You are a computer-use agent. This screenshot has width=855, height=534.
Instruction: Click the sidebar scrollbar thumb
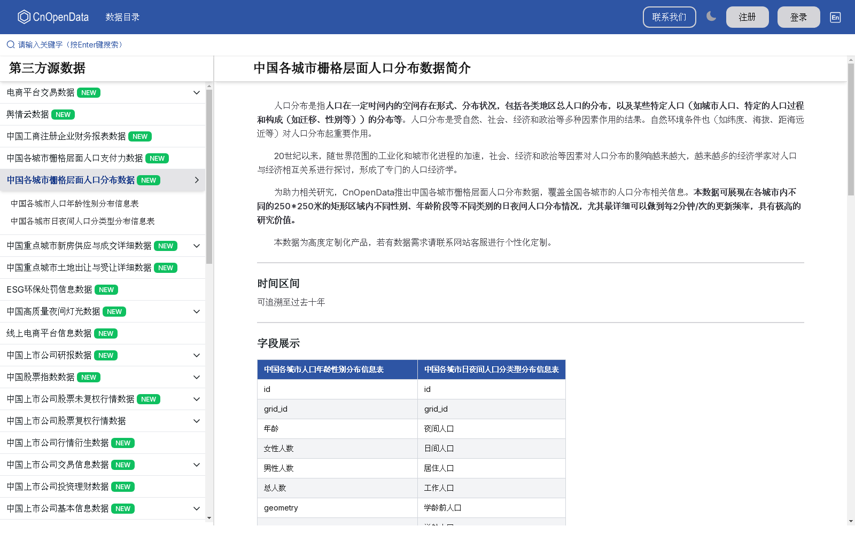tap(209, 176)
